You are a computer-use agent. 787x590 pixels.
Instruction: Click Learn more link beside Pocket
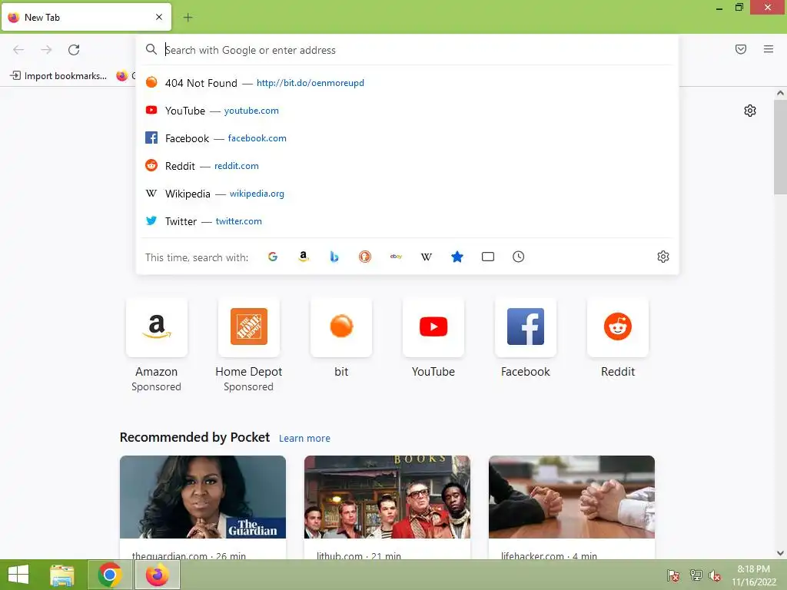(x=304, y=439)
